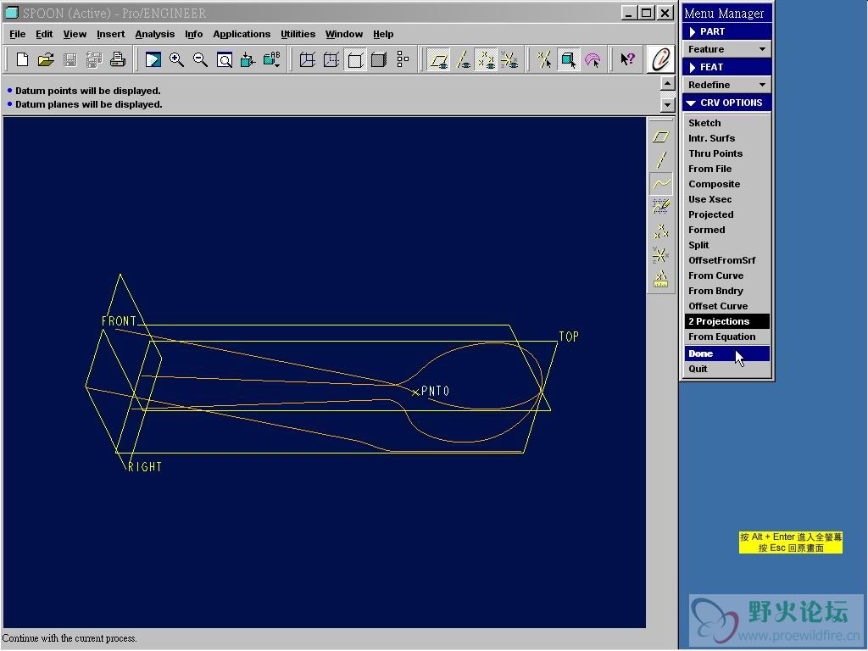The width and height of the screenshot is (868, 651).
Task: Open the File menu
Action: point(18,34)
